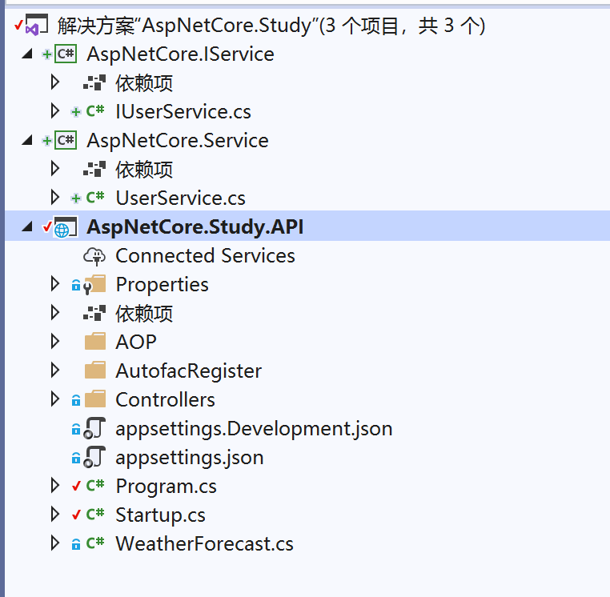610x597 pixels.
Task: Select the AOP folder label
Action: pos(136,342)
